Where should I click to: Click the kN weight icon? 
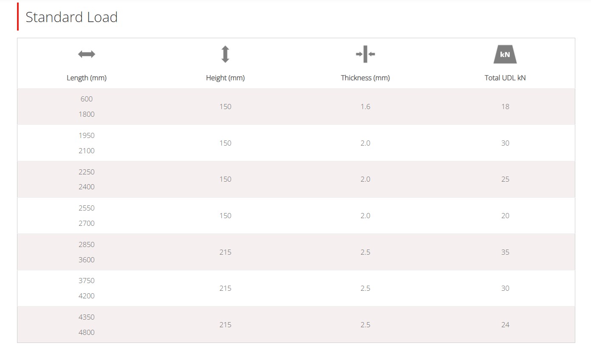click(x=505, y=54)
